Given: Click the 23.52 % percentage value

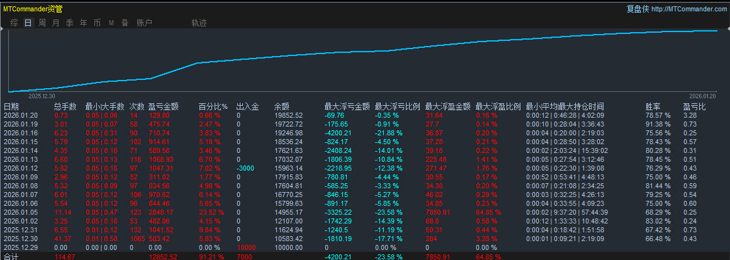Looking at the screenshot, I should tap(211, 212).
